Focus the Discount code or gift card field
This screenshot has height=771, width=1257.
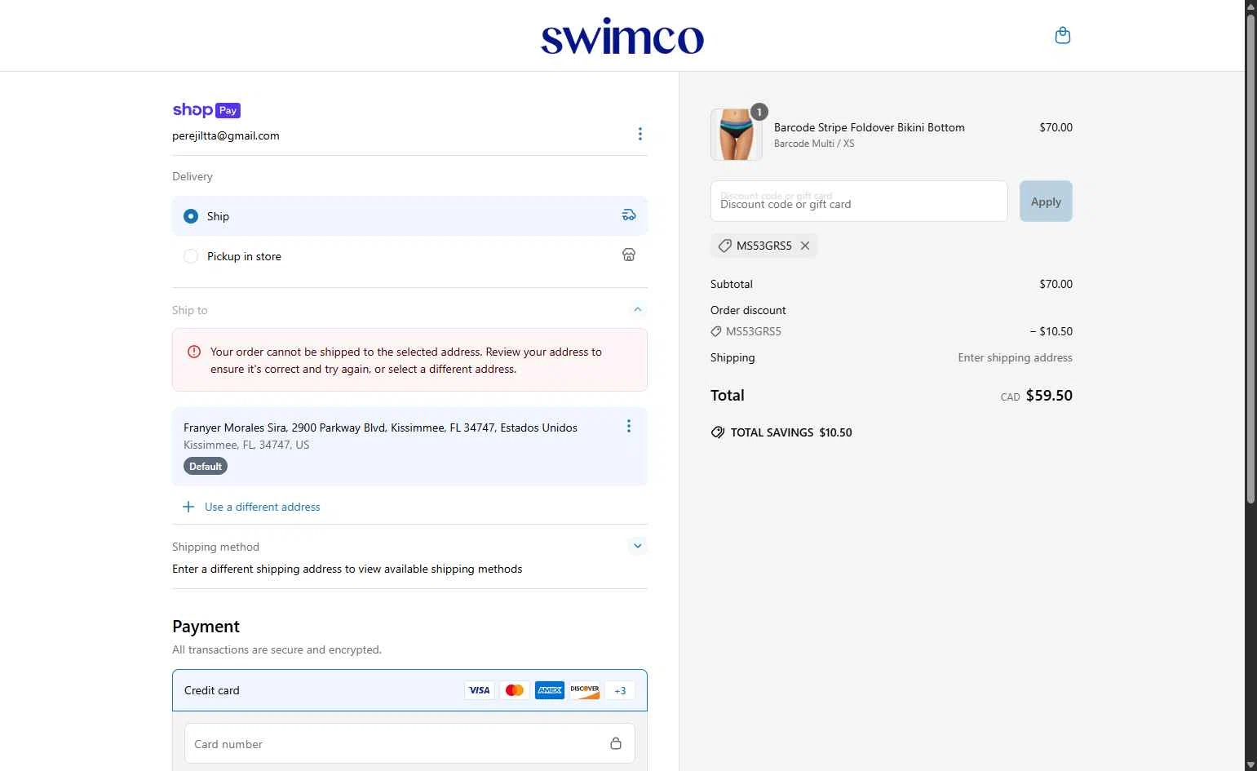859,202
